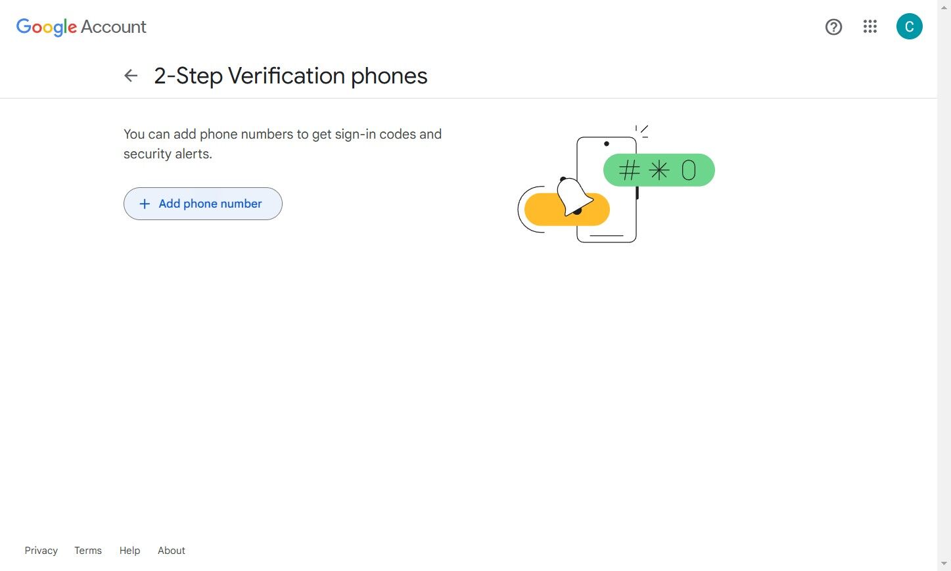This screenshot has height=571, width=951.
Task: Open the Google apps grid launcher
Action: point(870,27)
